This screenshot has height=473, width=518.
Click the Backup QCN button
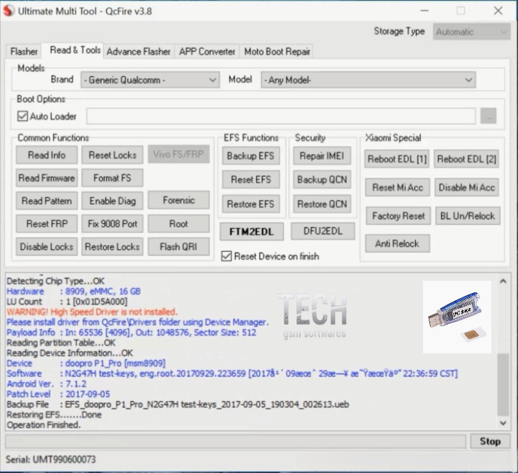point(322,179)
